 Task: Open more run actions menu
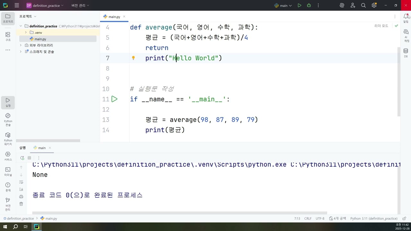(x=318, y=5)
